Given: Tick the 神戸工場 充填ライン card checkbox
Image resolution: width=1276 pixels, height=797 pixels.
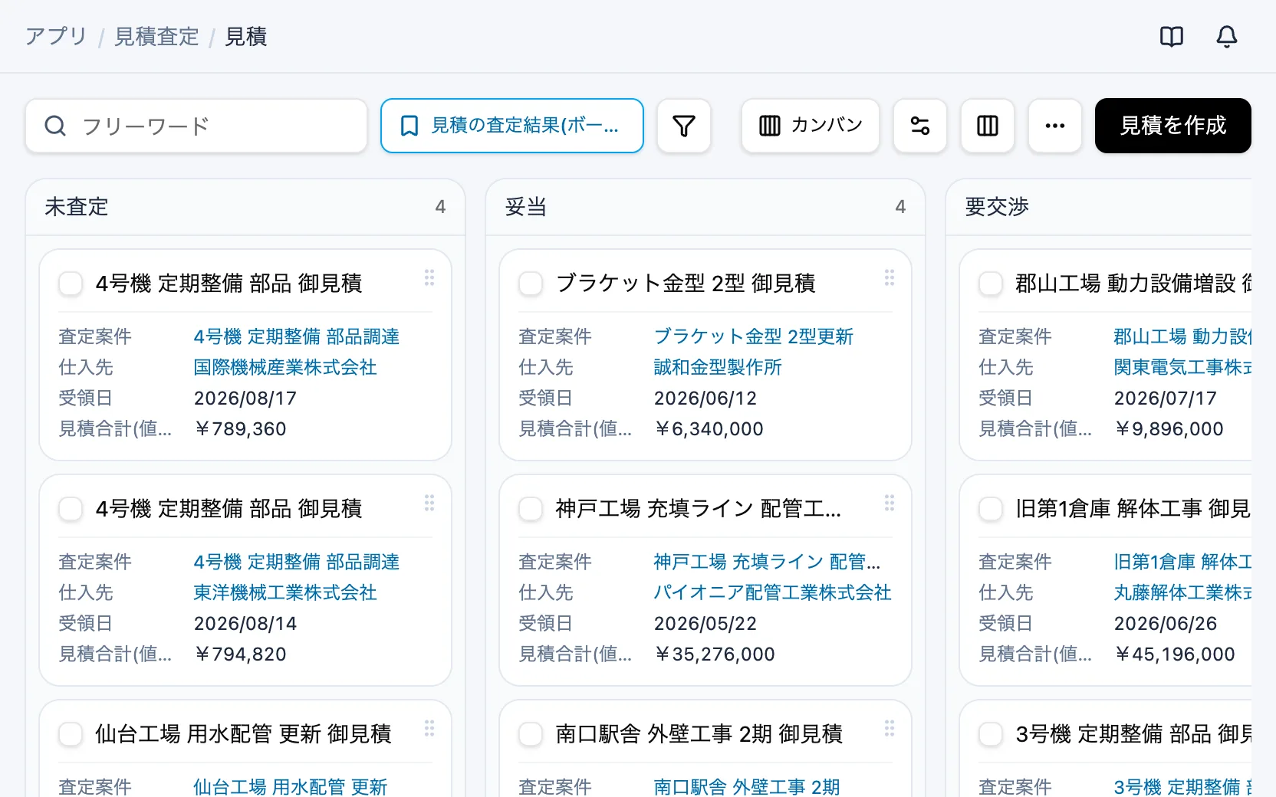Looking at the screenshot, I should click(x=531, y=509).
